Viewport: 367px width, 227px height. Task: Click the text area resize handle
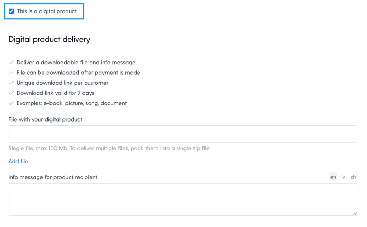(x=355, y=213)
